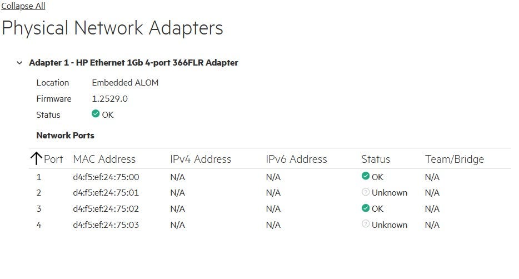Click firmware version 1.2529.0
The height and width of the screenshot is (279, 519).
(x=110, y=98)
